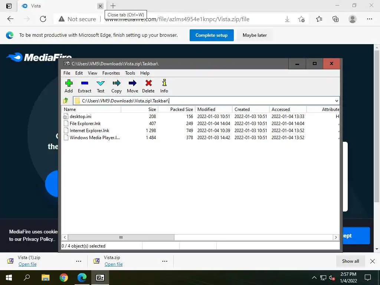Sort by the Created column header
The height and width of the screenshot is (285, 380).
pyautogui.click(x=251, y=109)
